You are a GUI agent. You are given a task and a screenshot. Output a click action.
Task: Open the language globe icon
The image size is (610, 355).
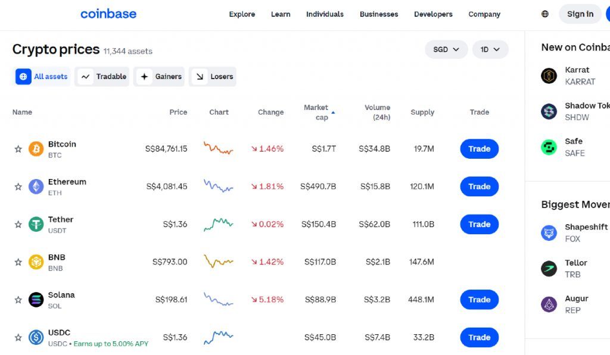click(x=545, y=14)
